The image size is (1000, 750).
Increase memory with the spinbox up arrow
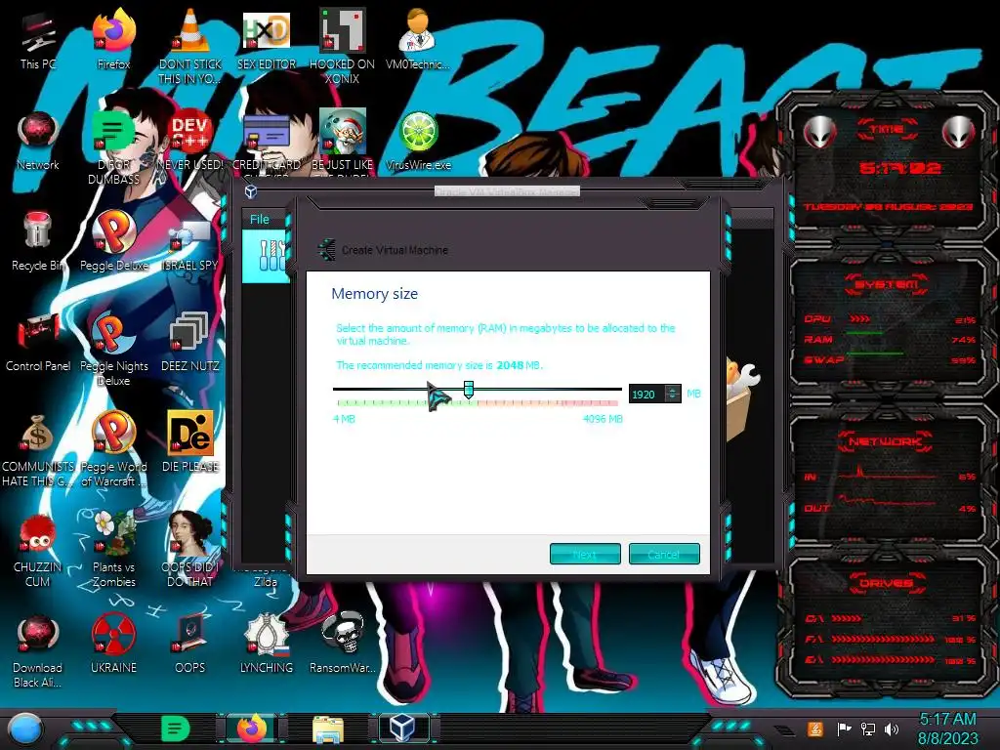(x=672, y=389)
